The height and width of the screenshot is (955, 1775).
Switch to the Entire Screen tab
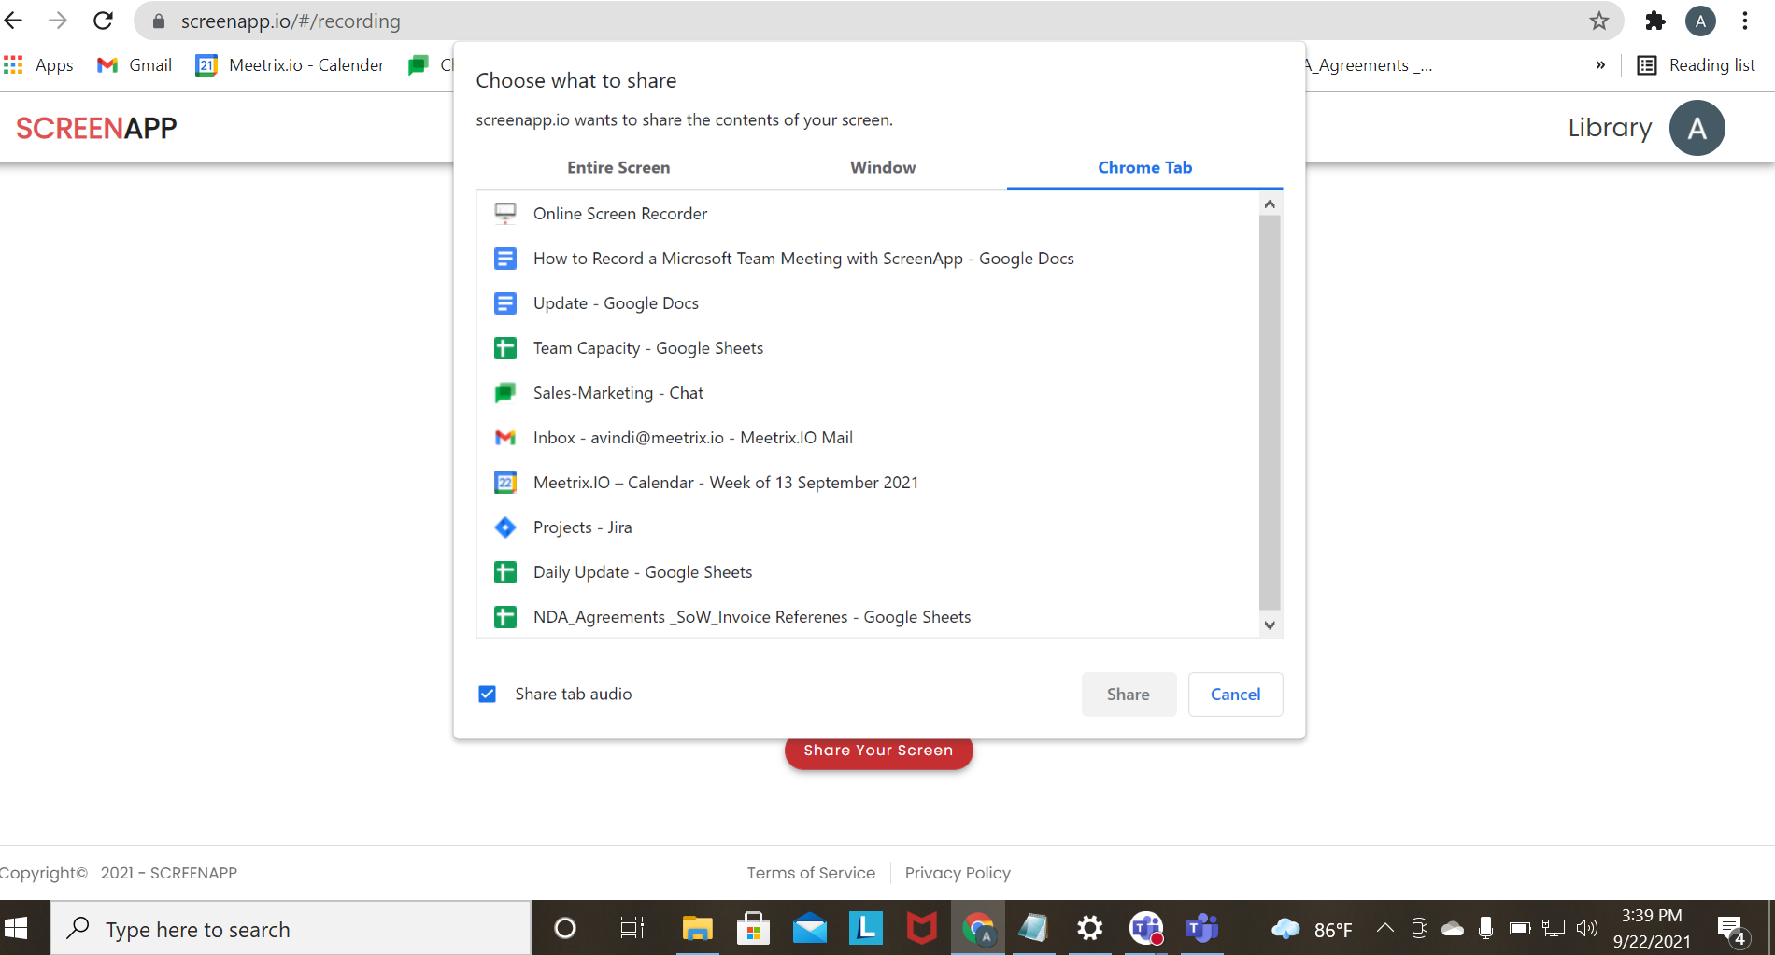coord(618,167)
